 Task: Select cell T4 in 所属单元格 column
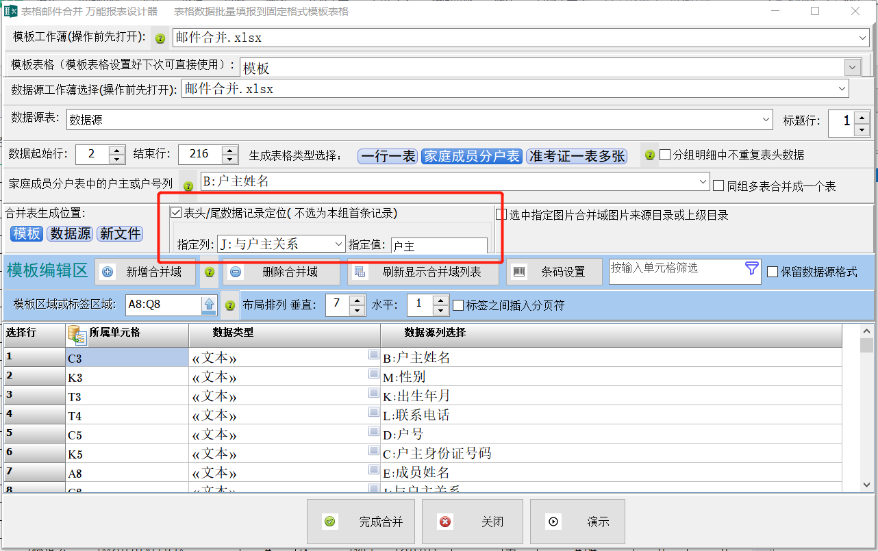(127, 415)
